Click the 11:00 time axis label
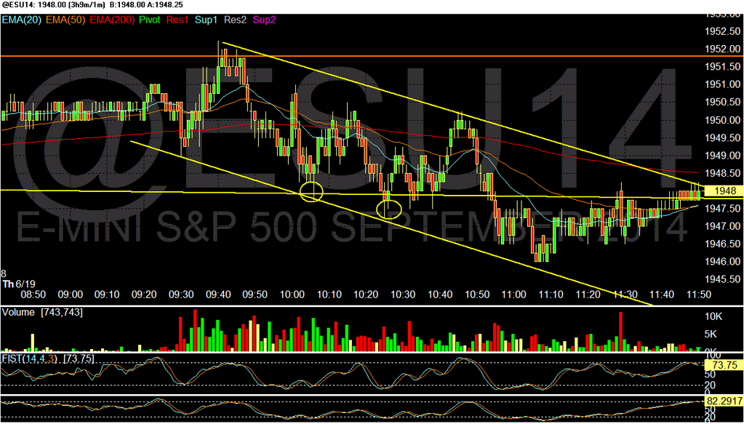This screenshot has width=744, height=424. coord(514,295)
